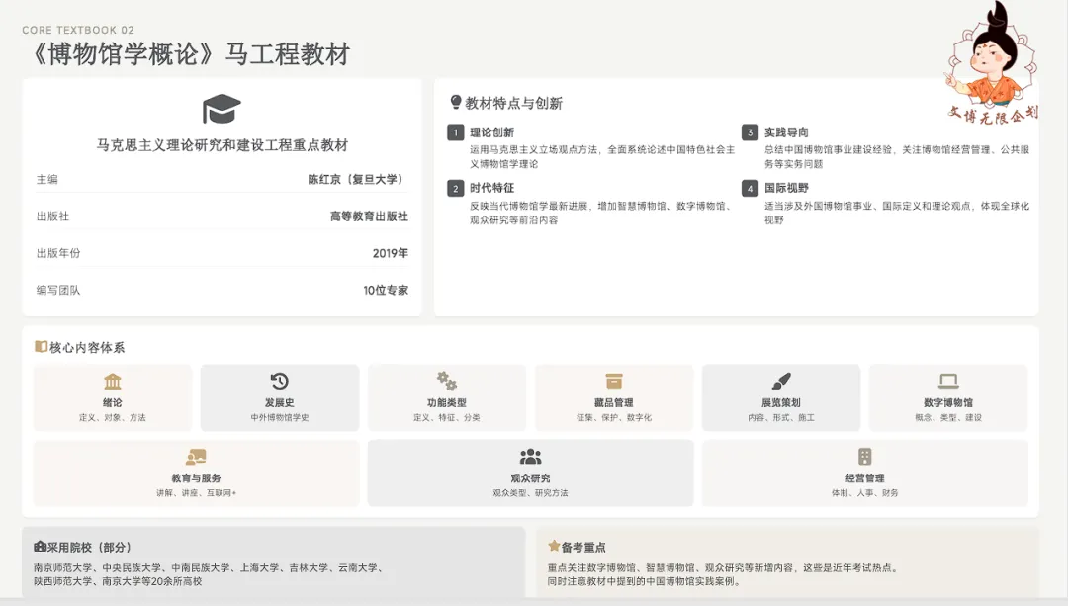
Task: Select the 展览策划 card title
Action: (x=781, y=402)
